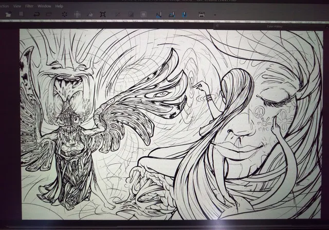
Task: Click the peace symbol drawn on cheek
Action: click(x=258, y=111)
